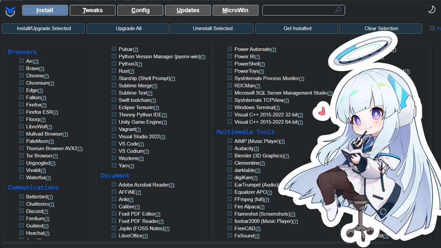Select the Rust checkbox
Image resolution: width=441 pixels, height=248 pixels.
tap(114, 71)
